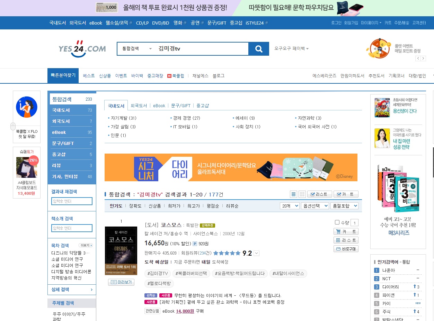
Task: Check the 수량 checkbox for 코스모스
Action: (337, 222)
